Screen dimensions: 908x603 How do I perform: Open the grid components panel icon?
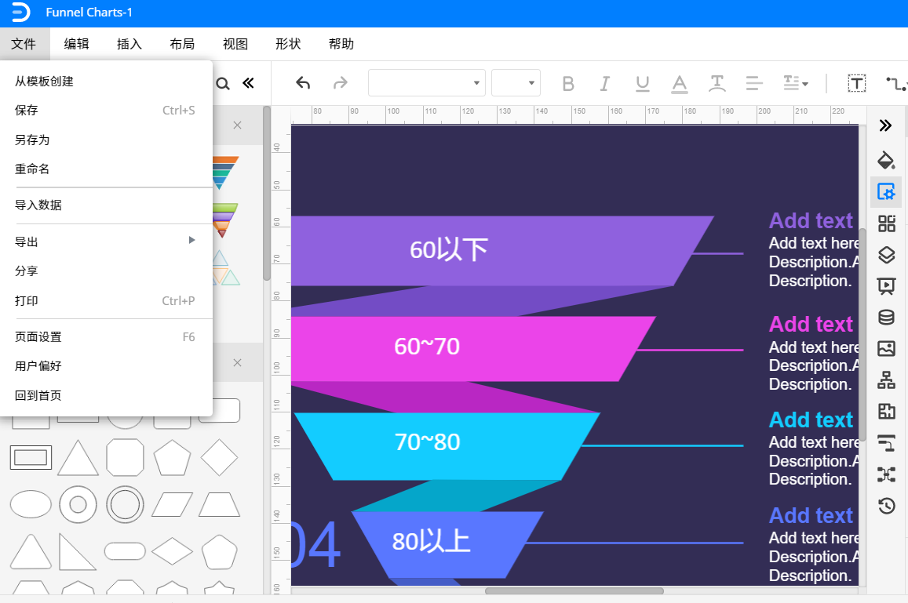[x=887, y=223]
